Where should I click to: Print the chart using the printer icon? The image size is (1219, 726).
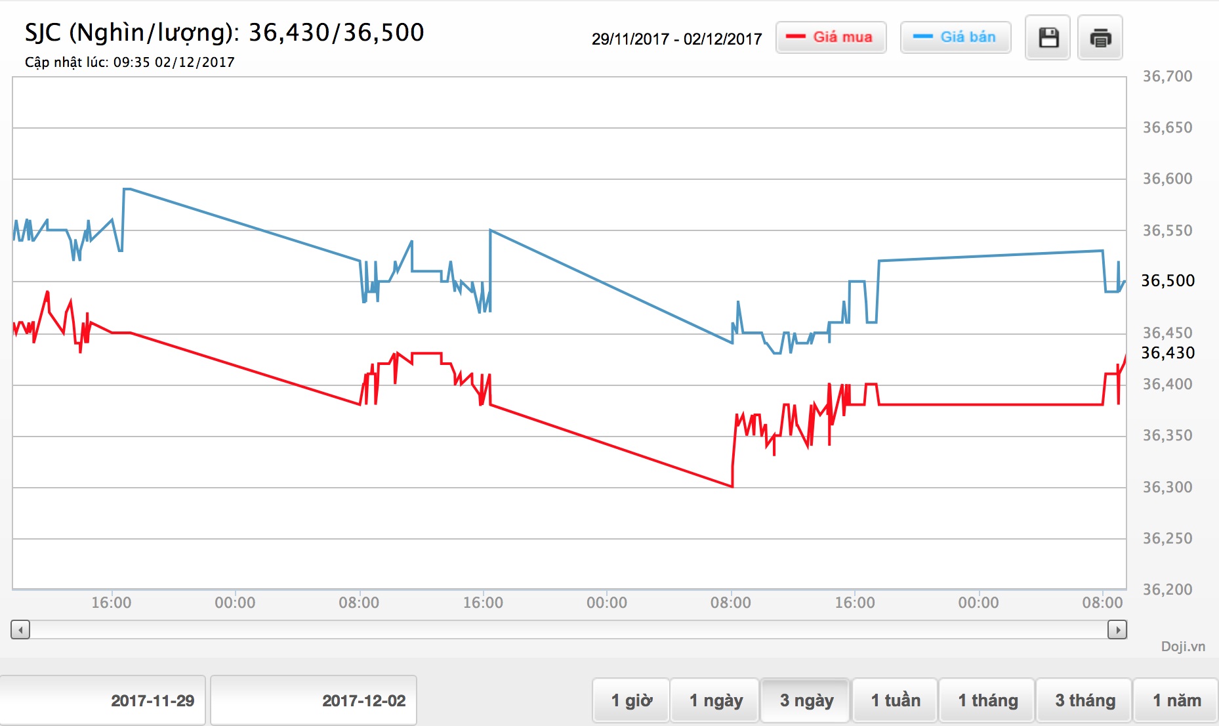click(x=1100, y=37)
